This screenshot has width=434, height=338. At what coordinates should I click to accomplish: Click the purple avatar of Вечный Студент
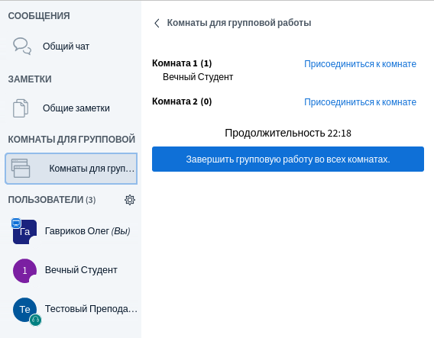pos(24,271)
